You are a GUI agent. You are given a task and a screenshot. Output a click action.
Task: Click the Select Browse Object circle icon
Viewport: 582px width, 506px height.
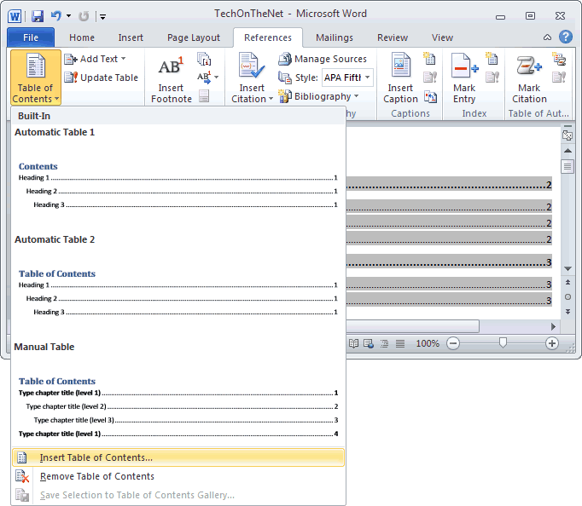pos(567,297)
